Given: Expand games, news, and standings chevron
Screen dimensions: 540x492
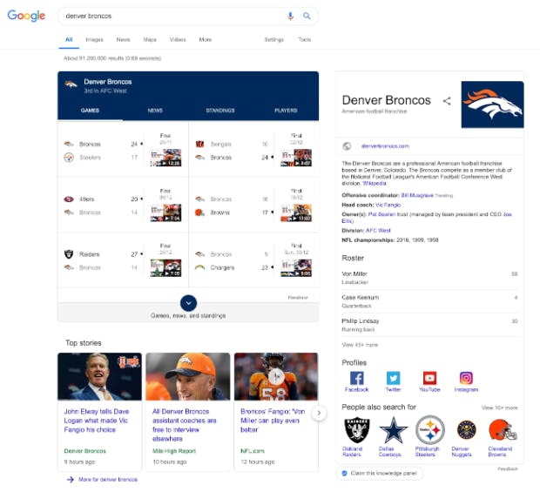Looking at the screenshot, I should pos(188,303).
